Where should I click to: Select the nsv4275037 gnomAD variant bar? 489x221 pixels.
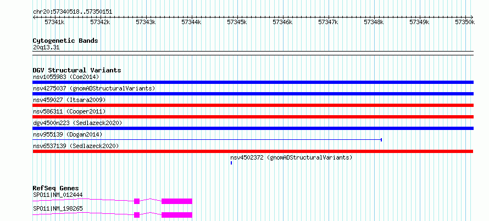pyautogui.click(x=253, y=94)
